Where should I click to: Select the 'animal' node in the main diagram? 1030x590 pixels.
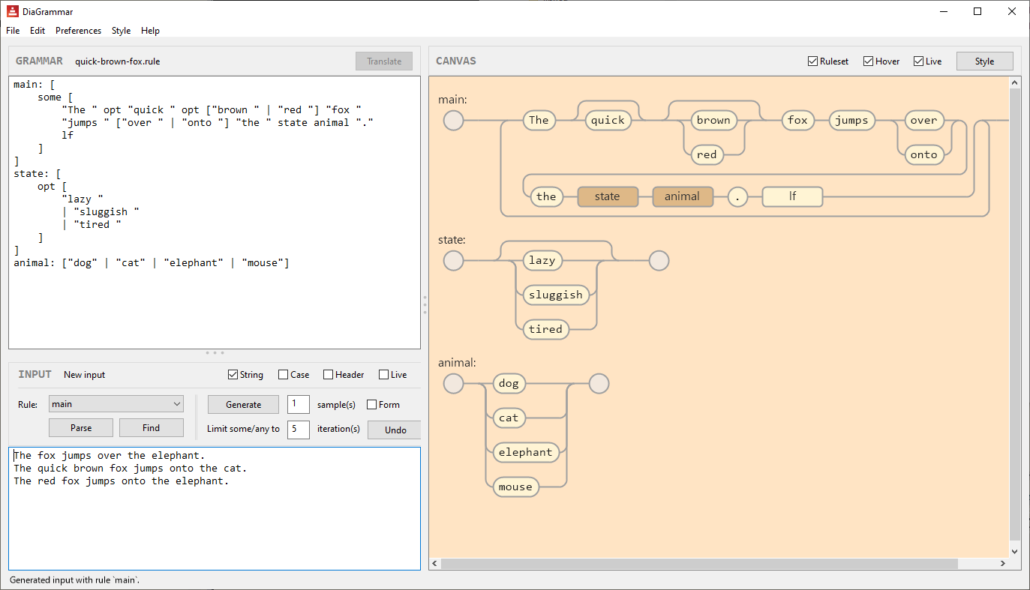(682, 196)
